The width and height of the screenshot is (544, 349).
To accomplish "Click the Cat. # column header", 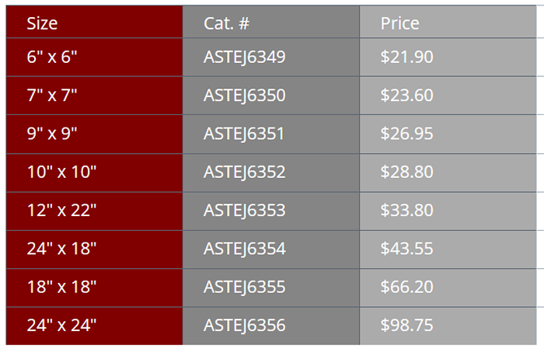I will pos(226,23).
